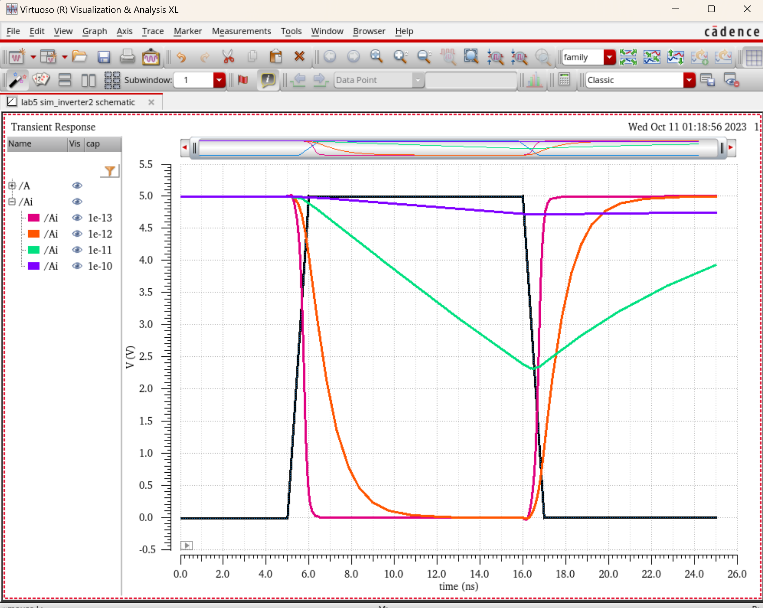The width and height of the screenshot is (763, 608).
Task: Click the calculator icon
Action: pyautogui.click(x=564, y=80)
